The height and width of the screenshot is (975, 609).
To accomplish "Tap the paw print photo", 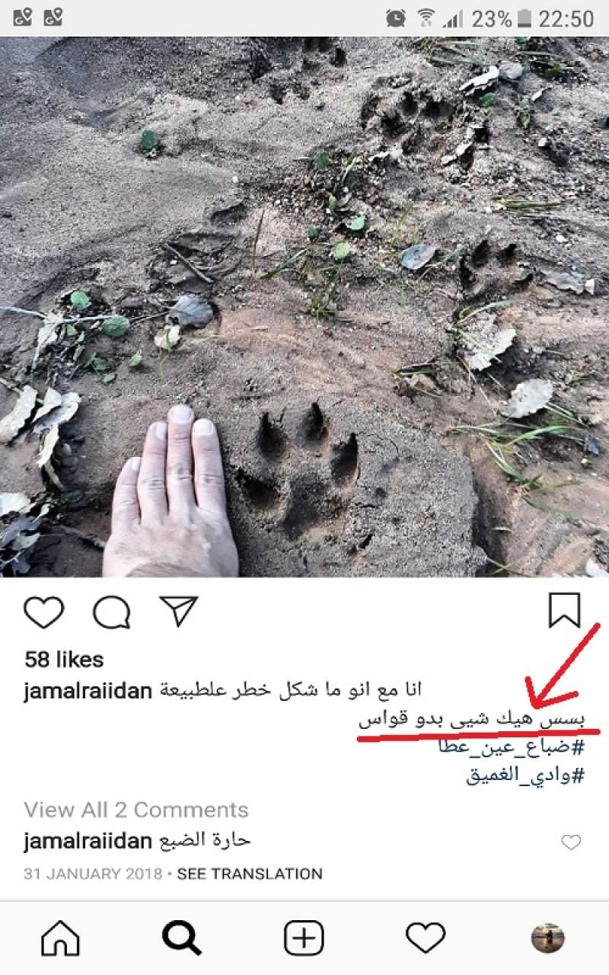I will click(304, 307).
